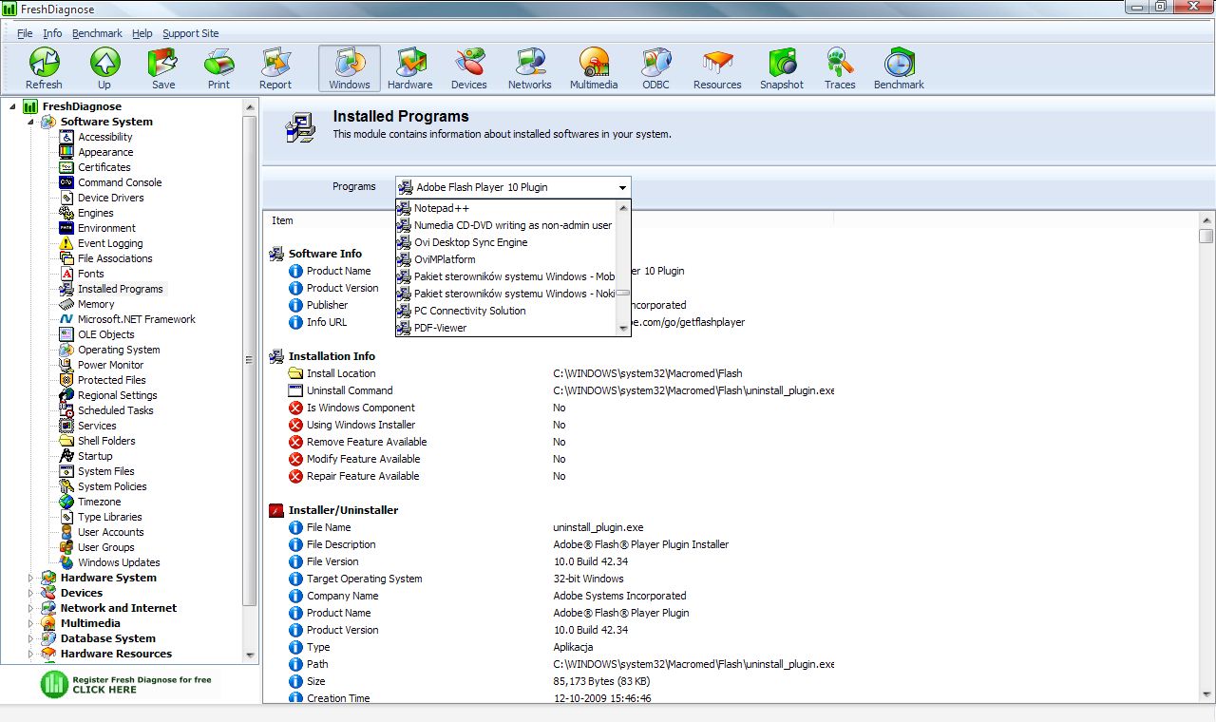Viewport: 1216px width, 722px height.
Task: Select Operating System tree item
Action: (119, 350)
